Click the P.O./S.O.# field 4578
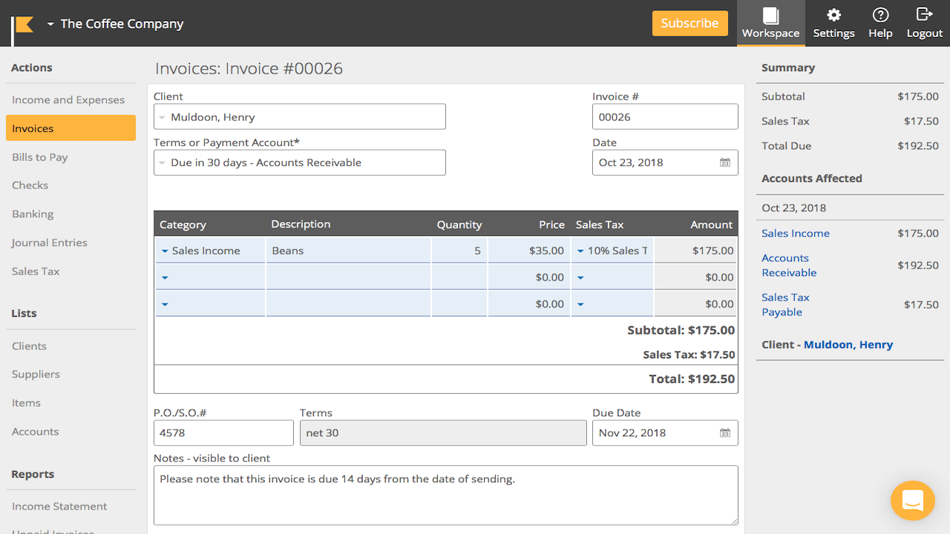The width and height of the screenshot is (950, 534). point(223,433)
